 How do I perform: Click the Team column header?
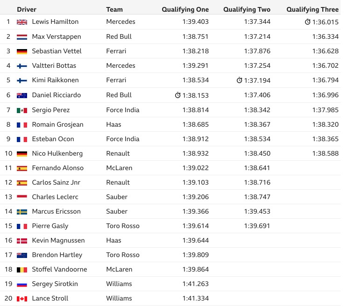pyautogui.click(x=114, y=9)
